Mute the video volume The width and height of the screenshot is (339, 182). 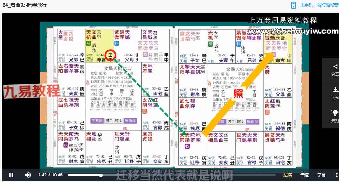[28, 175]
